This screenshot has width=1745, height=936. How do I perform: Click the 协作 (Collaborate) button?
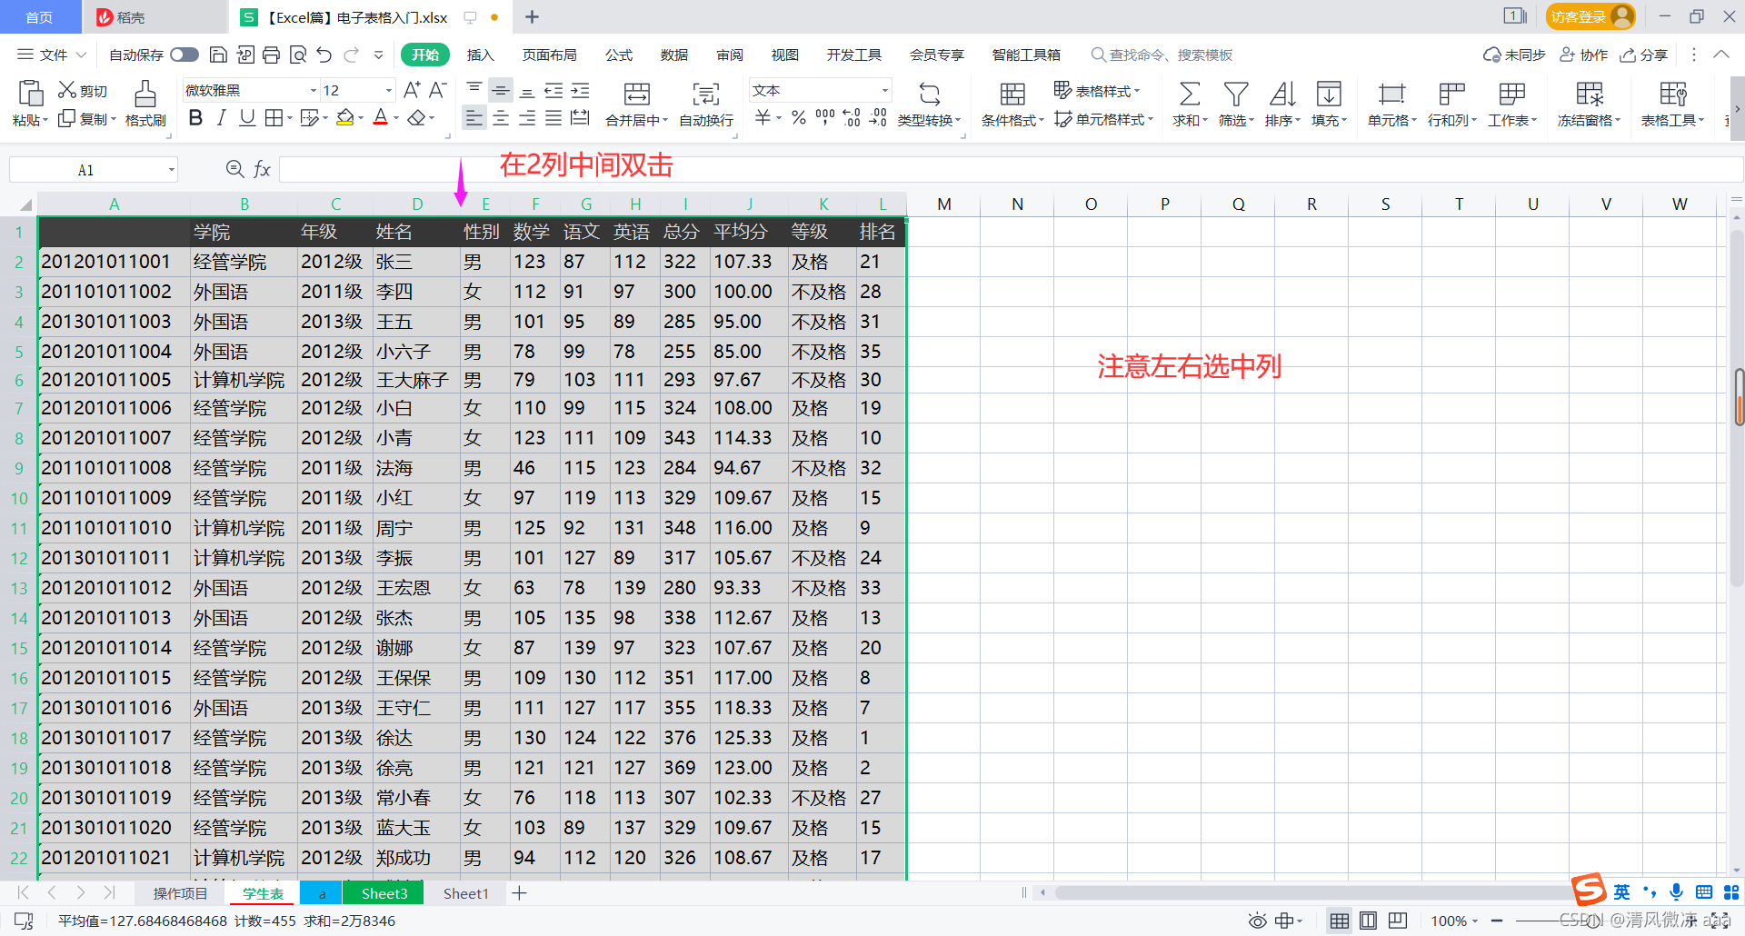pos(1584,55)
